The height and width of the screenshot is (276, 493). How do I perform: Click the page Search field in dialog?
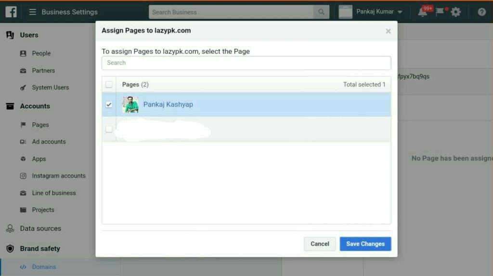coord(246,63)
